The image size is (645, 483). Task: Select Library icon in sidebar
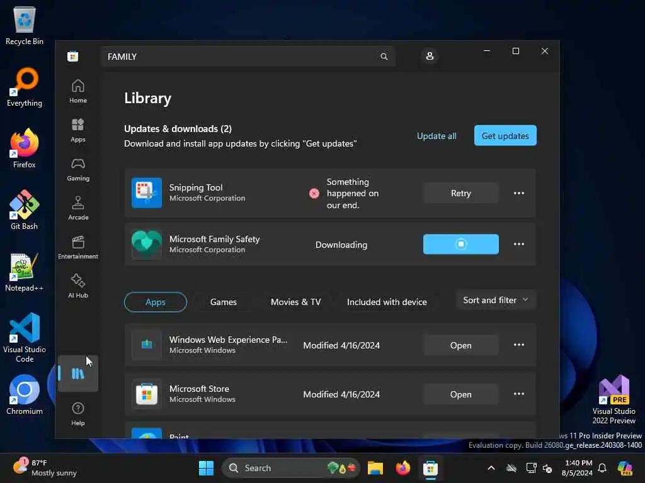coord(77,374)
